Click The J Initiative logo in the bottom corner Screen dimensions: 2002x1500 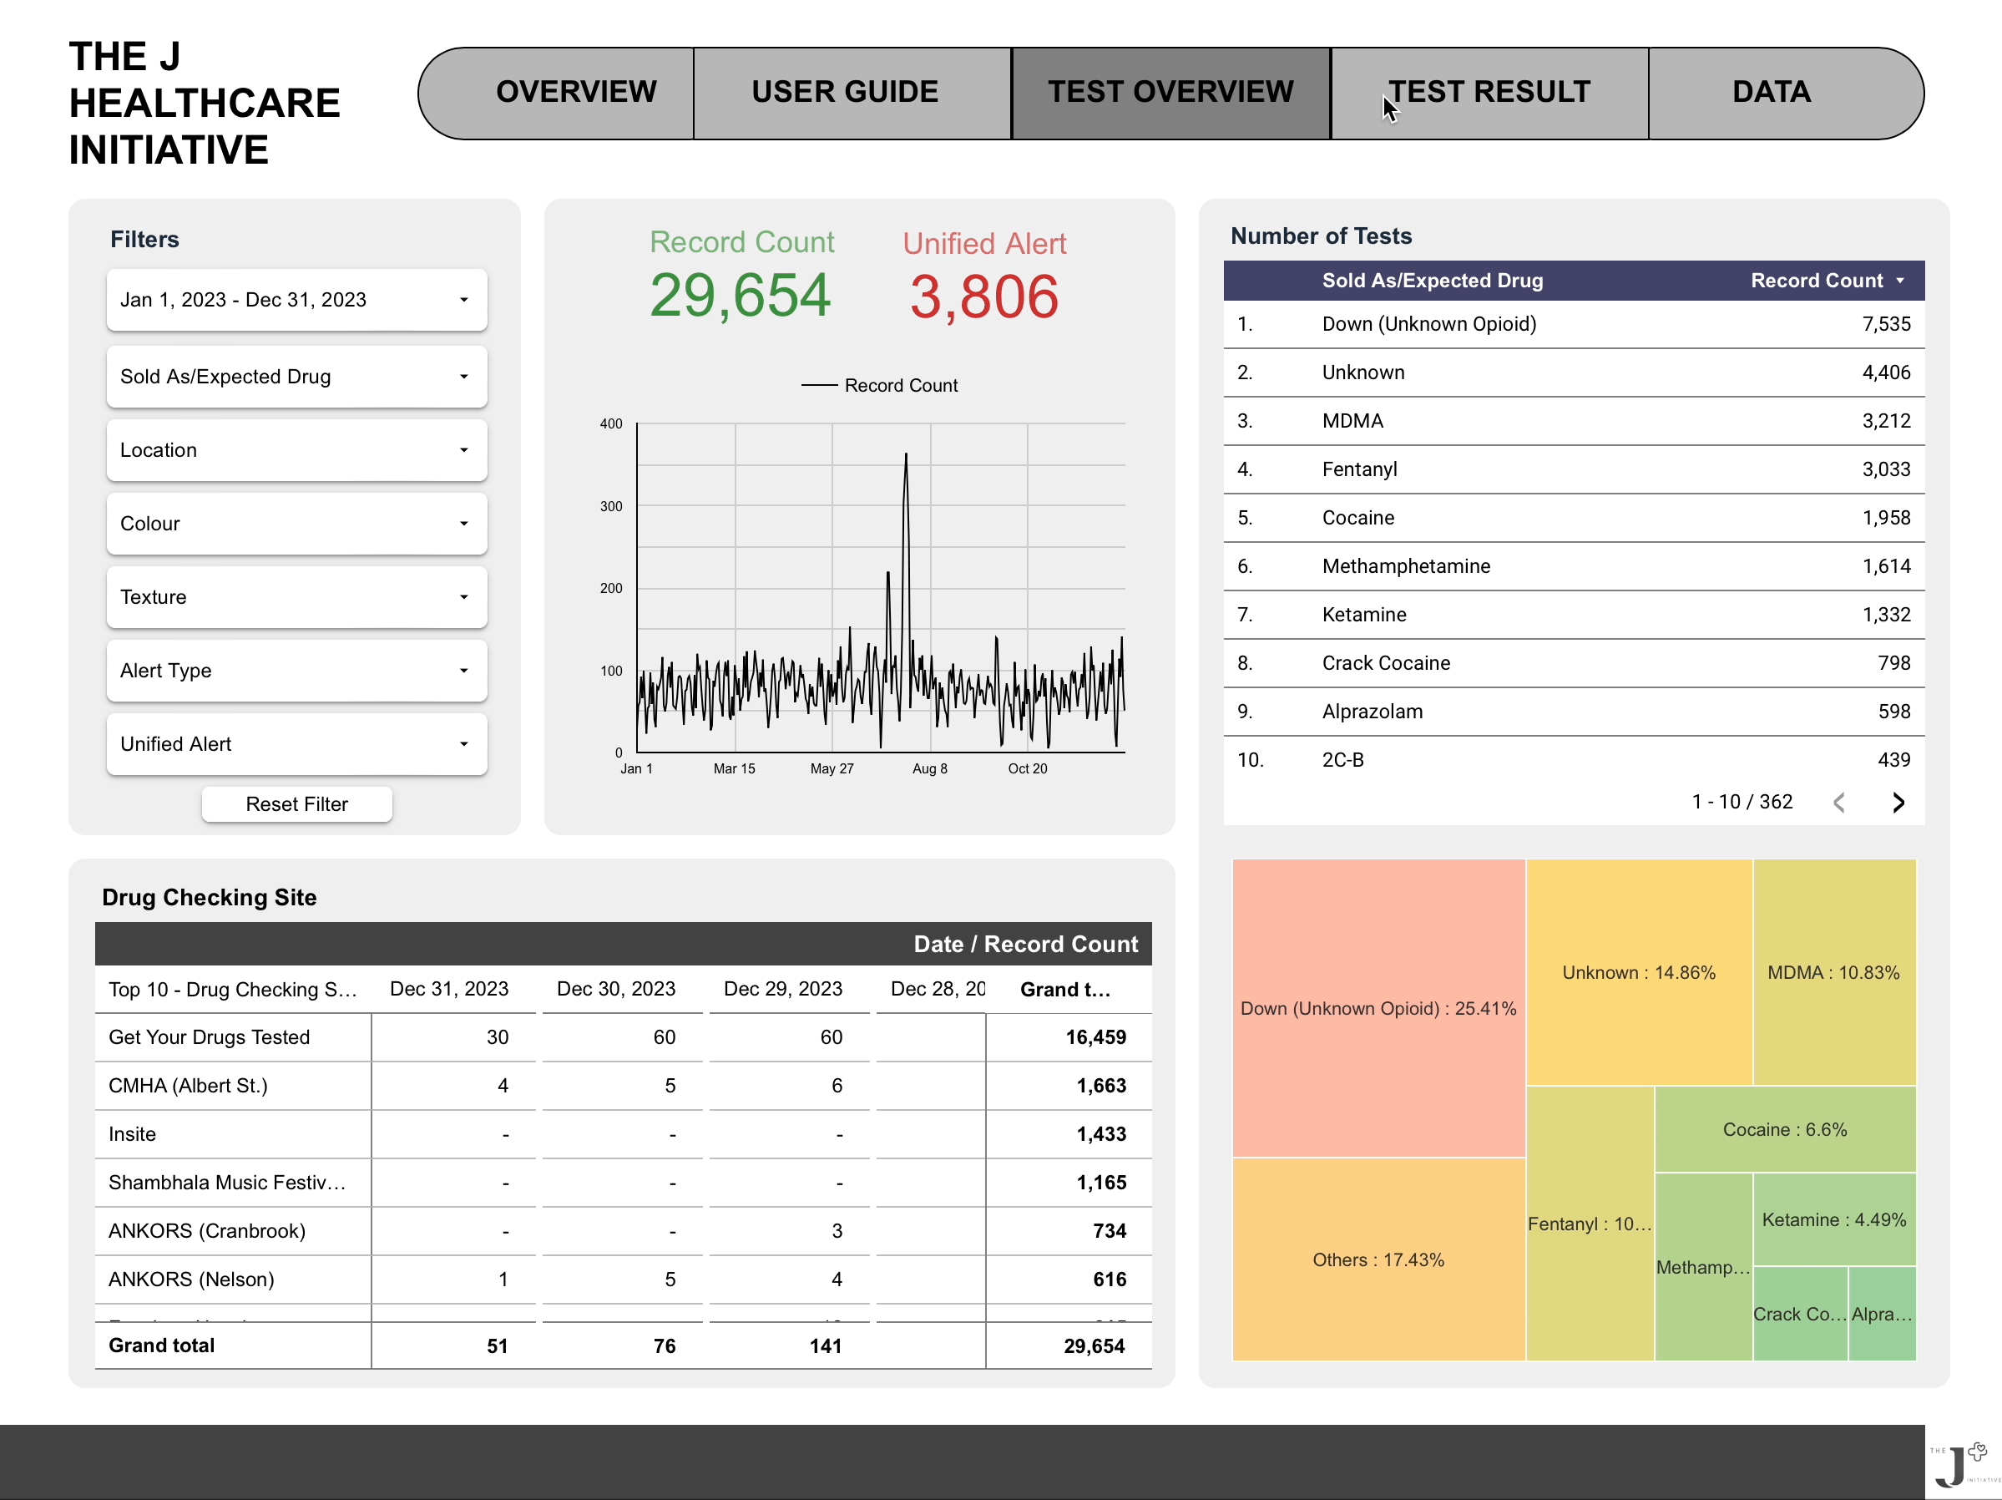point(1962,1463)
